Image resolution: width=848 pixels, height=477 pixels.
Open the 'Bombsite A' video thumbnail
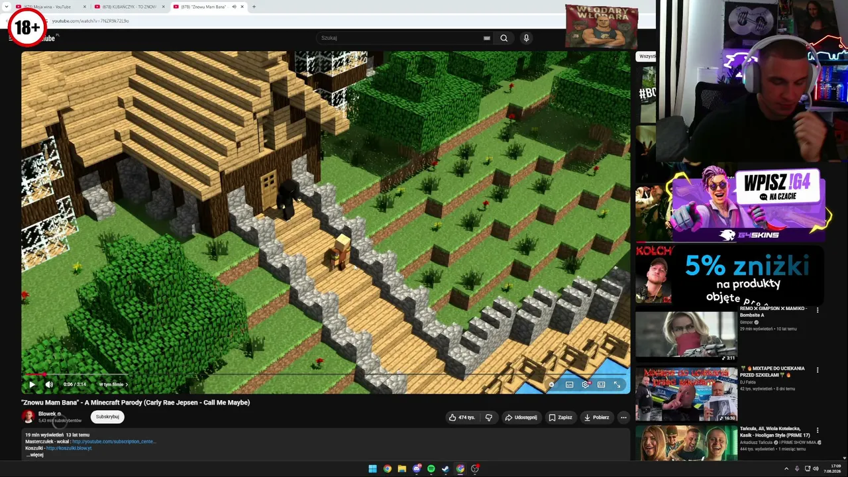coord(686,337)
